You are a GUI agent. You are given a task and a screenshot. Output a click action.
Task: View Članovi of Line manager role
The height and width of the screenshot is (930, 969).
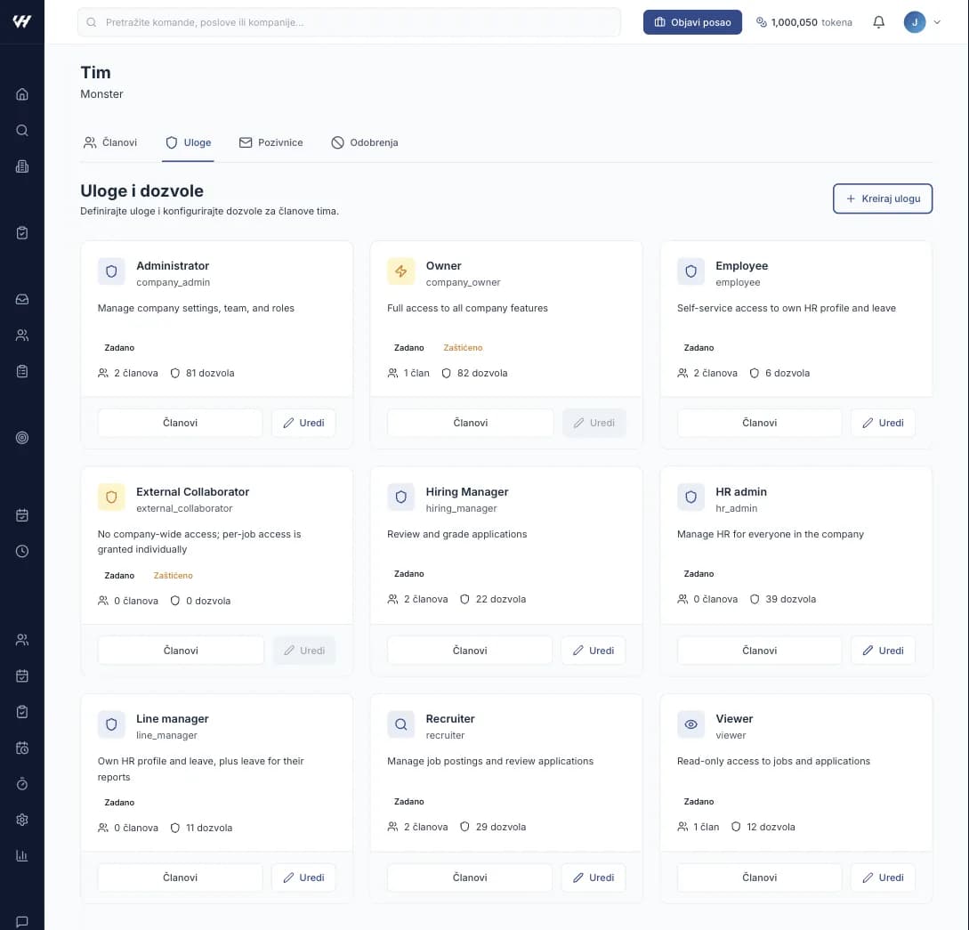click(180, 877)
